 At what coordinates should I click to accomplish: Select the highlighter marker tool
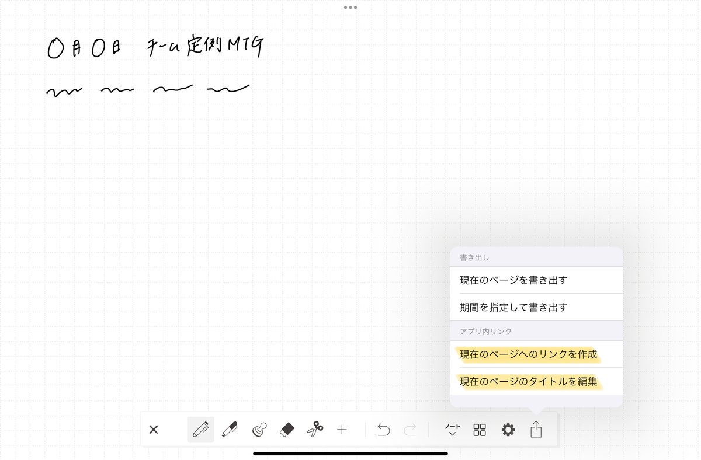(x=230, y=430)
